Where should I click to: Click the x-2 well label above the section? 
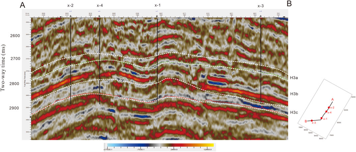(71, 5)
